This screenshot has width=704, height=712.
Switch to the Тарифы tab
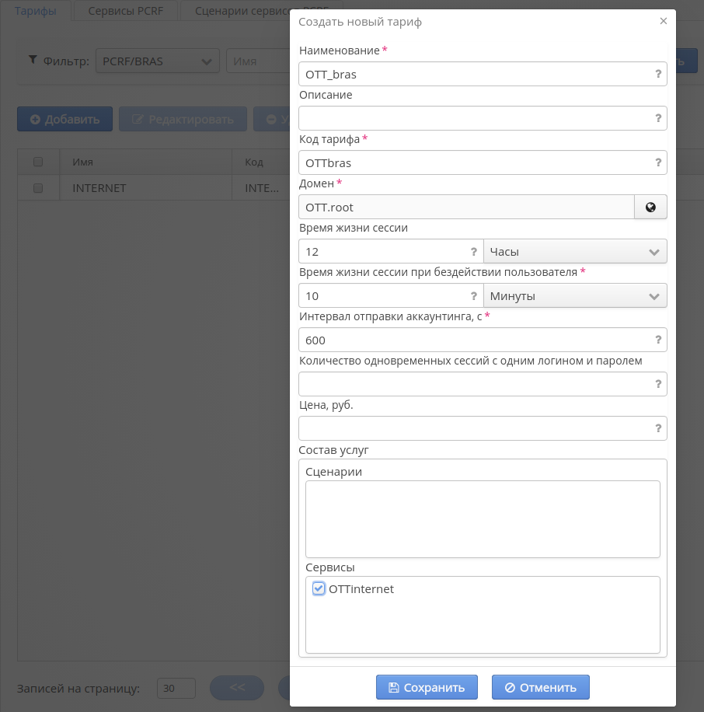click(x=36, y=10)
